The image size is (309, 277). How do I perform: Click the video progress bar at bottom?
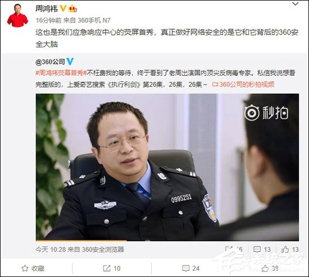pos(167,240)
